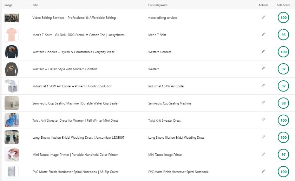Click the Focus Keyword column header
The image size is (295, 181).
tap(158, 5)
